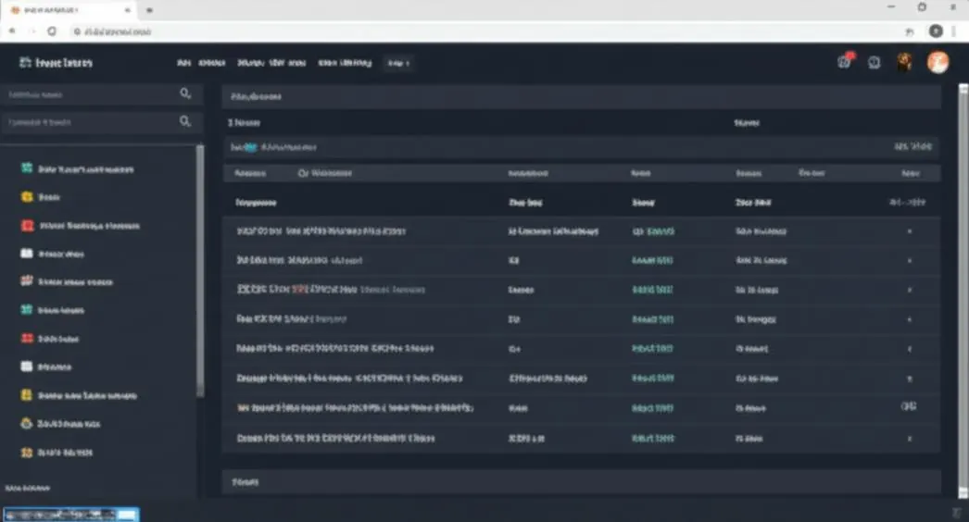
Task: Expand the first table row's right-side arrow
Action: coord(909,231)
